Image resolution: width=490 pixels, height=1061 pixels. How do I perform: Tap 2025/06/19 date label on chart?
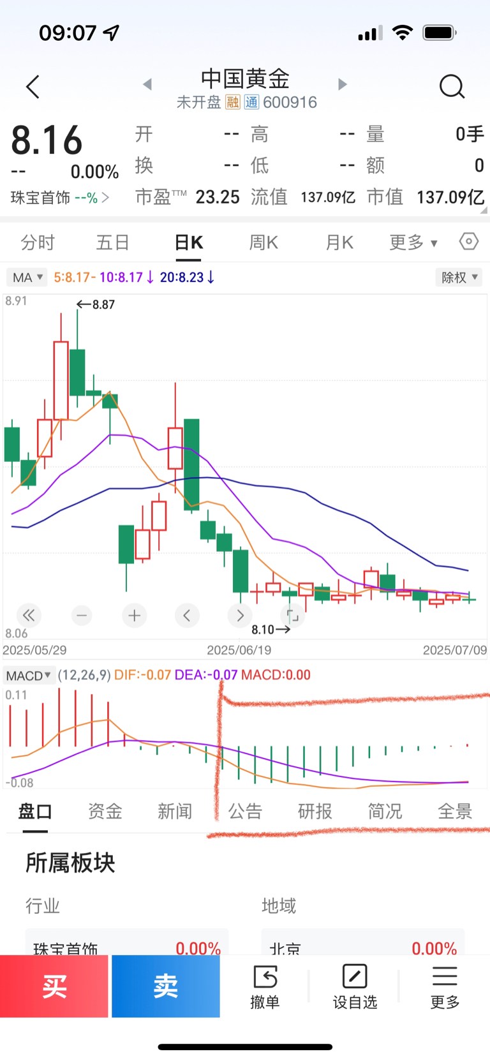pyautogui.click(x=239, y=650)
